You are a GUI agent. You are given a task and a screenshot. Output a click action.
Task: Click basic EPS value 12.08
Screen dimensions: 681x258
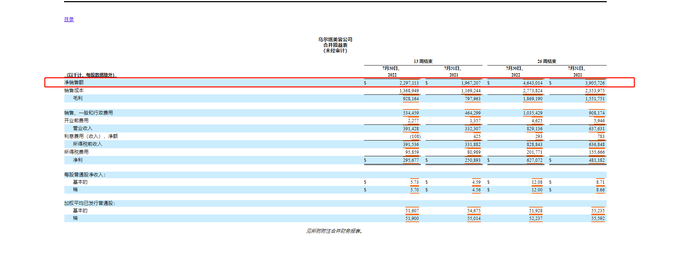coord(537,182)
